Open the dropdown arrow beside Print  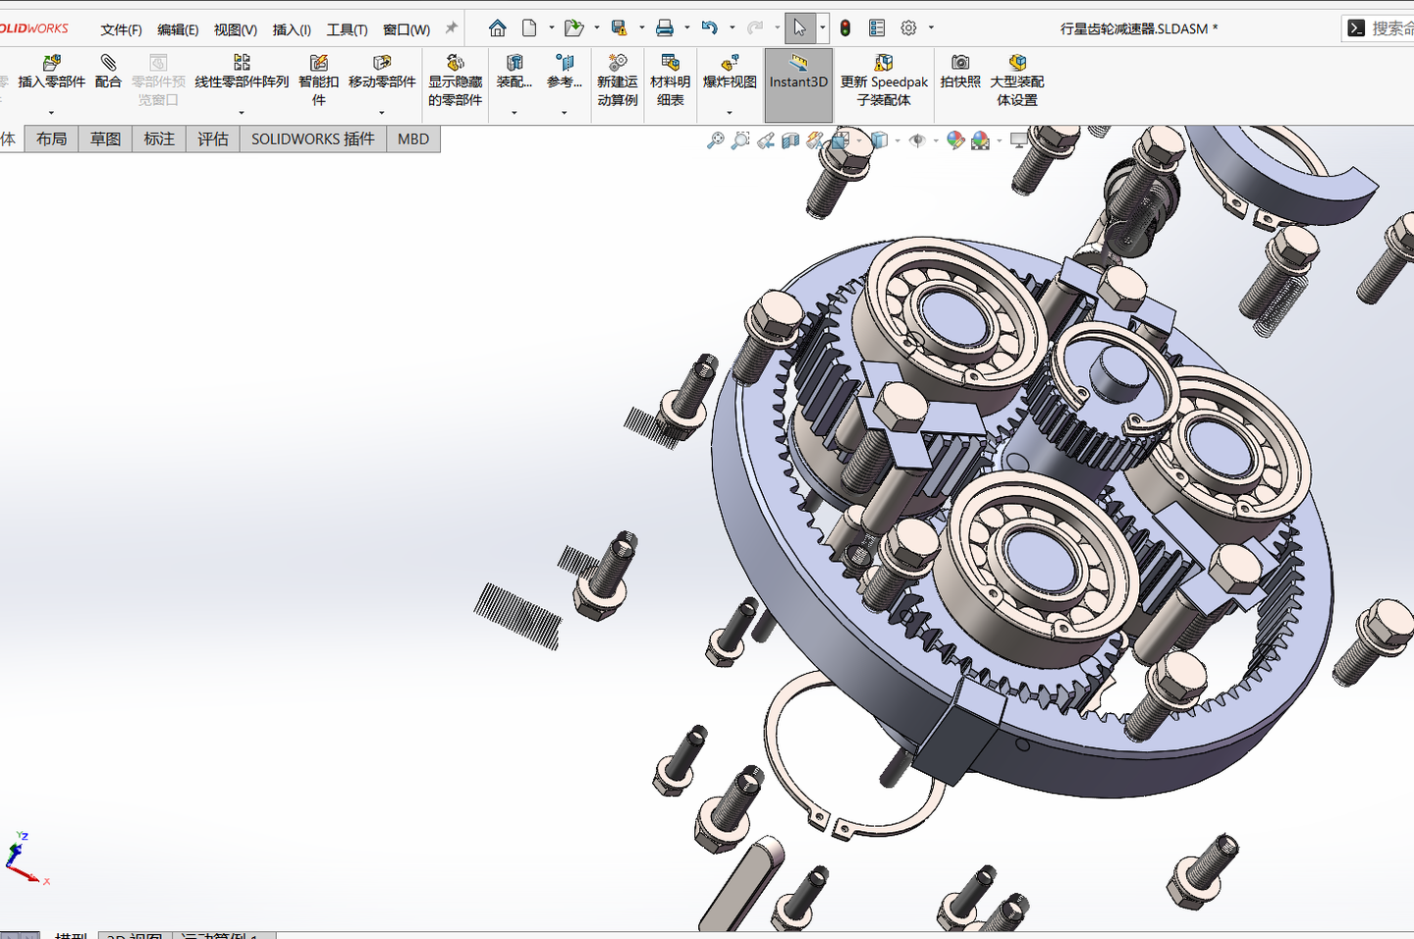(686, 28)
